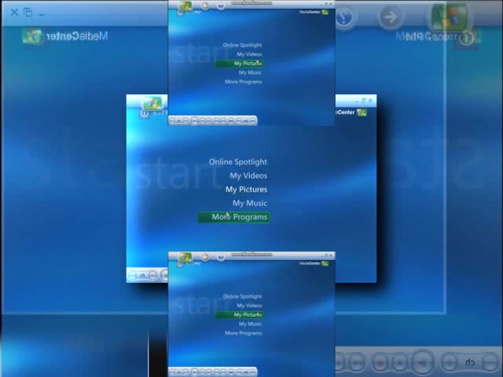Image resolution: width=503 pixels, height=377 pixels.
Task: Open My Music in the lower small window
Action: tap(250, 324)
